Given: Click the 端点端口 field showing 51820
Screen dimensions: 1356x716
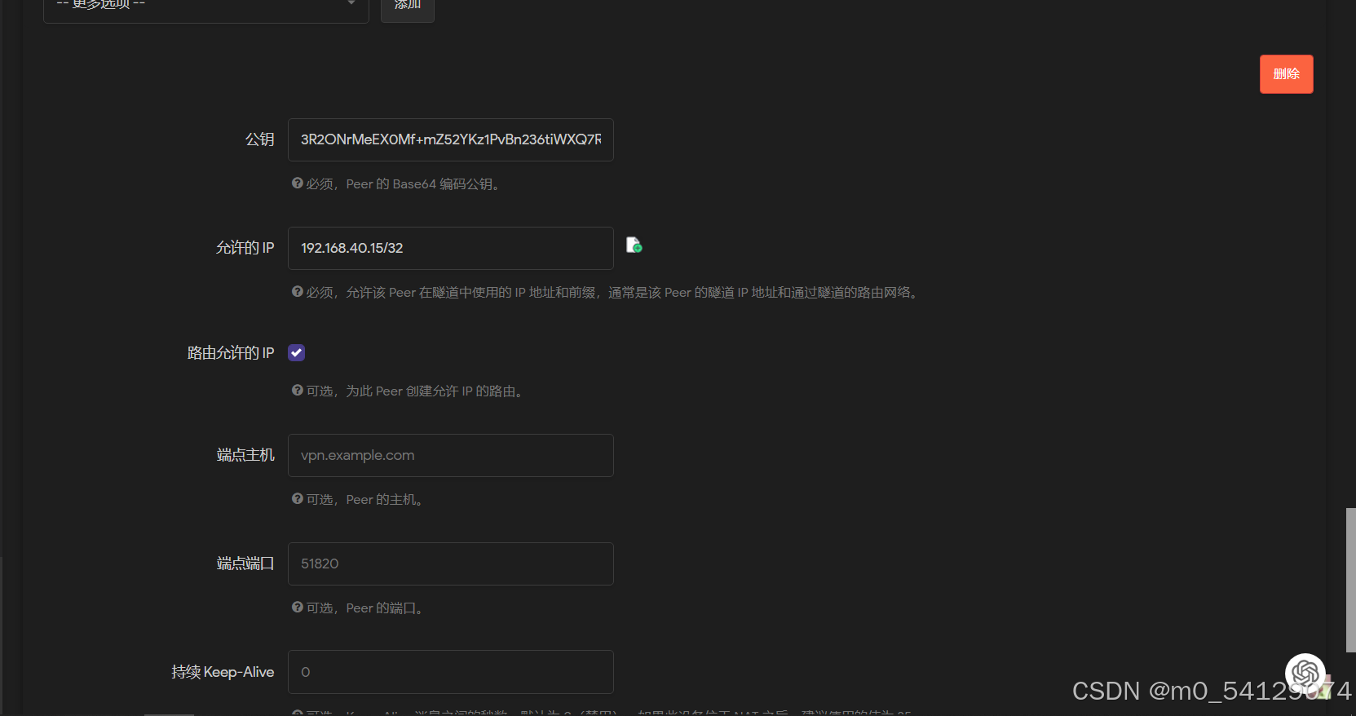Looking at the screenshot, I should (451, 564).
